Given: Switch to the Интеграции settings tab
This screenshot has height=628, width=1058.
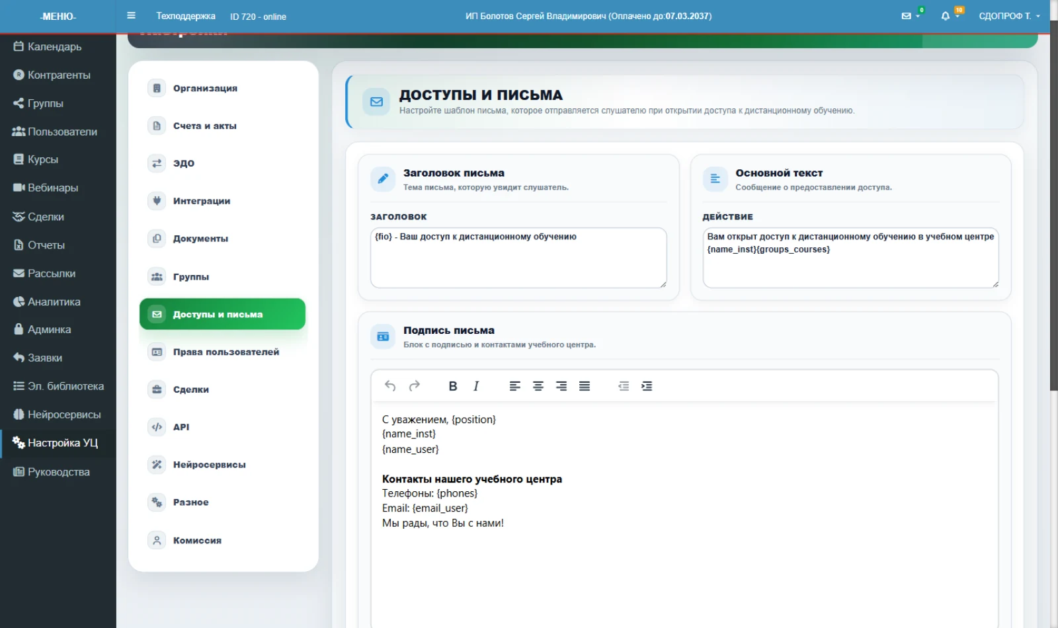Looking at the screenshot, I should click(x=223, y=201).
